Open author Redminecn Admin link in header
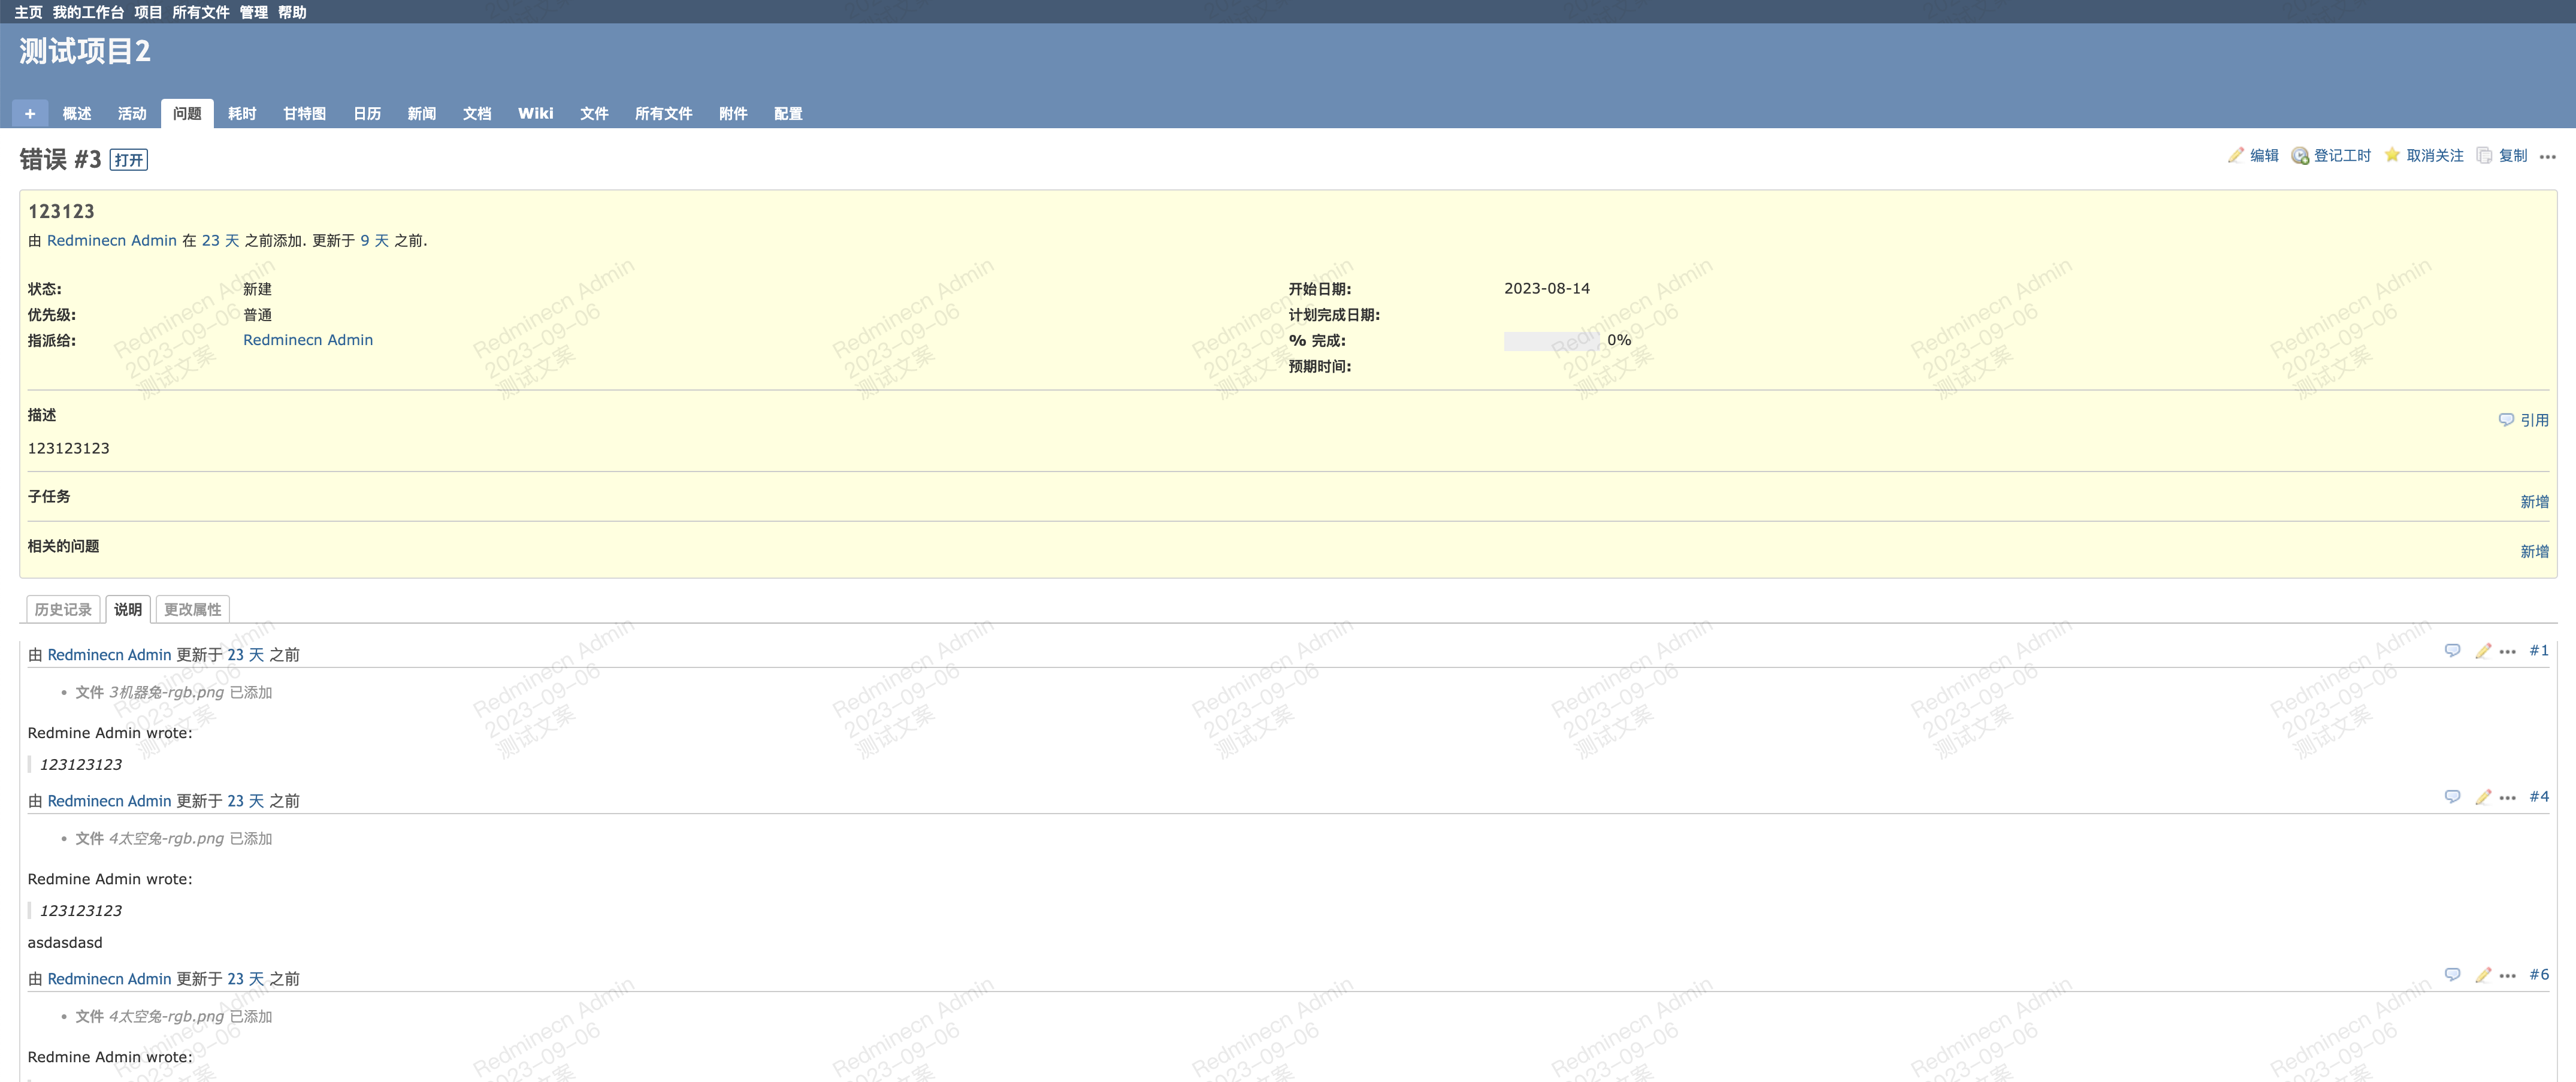Viewport: 2576px width, 1082px height. click(x=112, y=241)
